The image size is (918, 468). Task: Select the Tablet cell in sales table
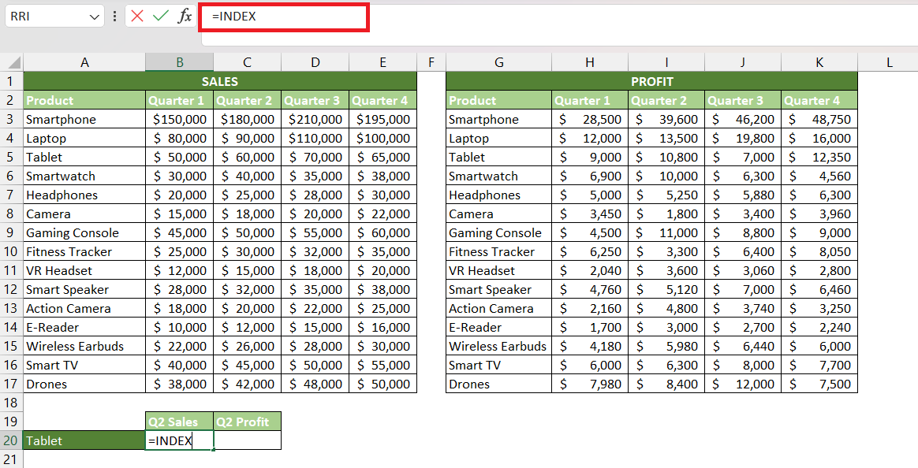(x=84, y=157)
